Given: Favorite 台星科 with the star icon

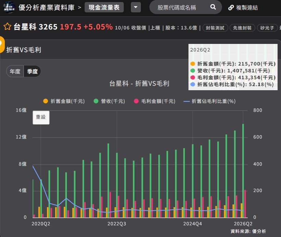Looking at the screenshot, I should (x=7, y=26).
